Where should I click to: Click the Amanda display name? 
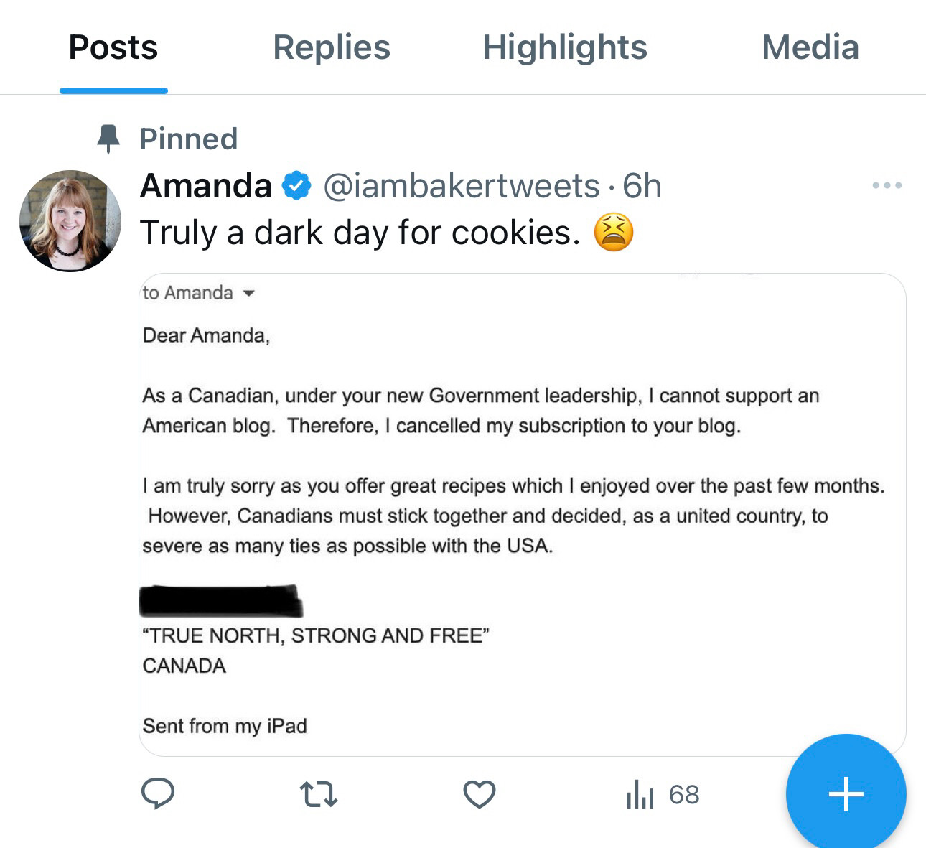tap(206, 186)
